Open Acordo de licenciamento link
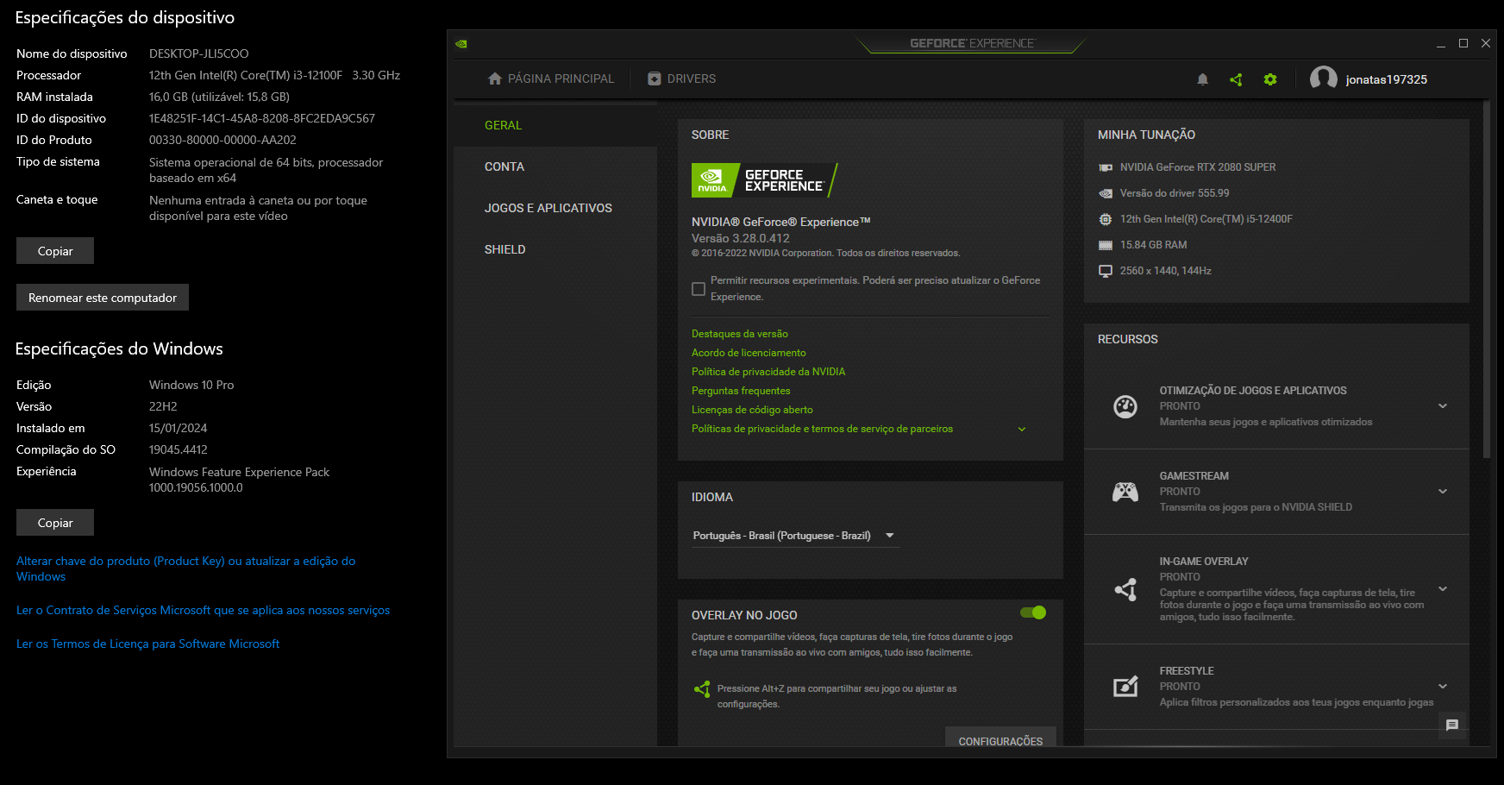1504x785 pixels. click(749, 353)
